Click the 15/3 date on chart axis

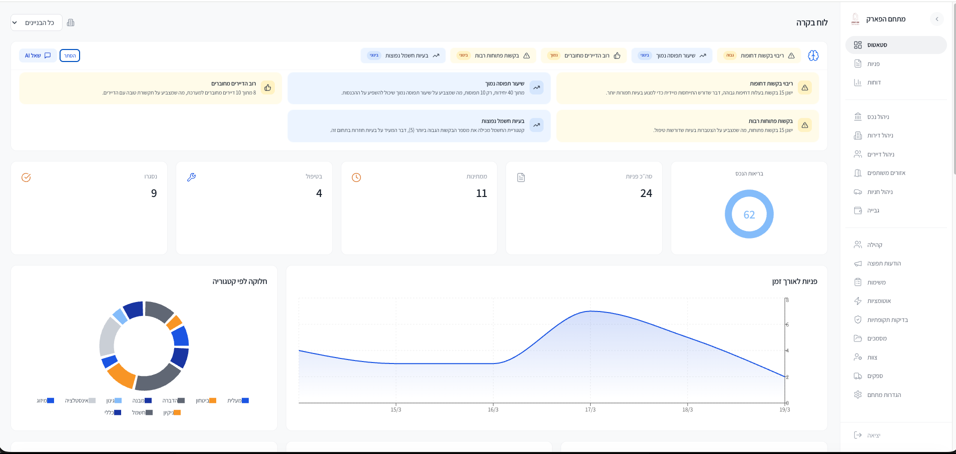pyautogui.click(x=396, y=409)
